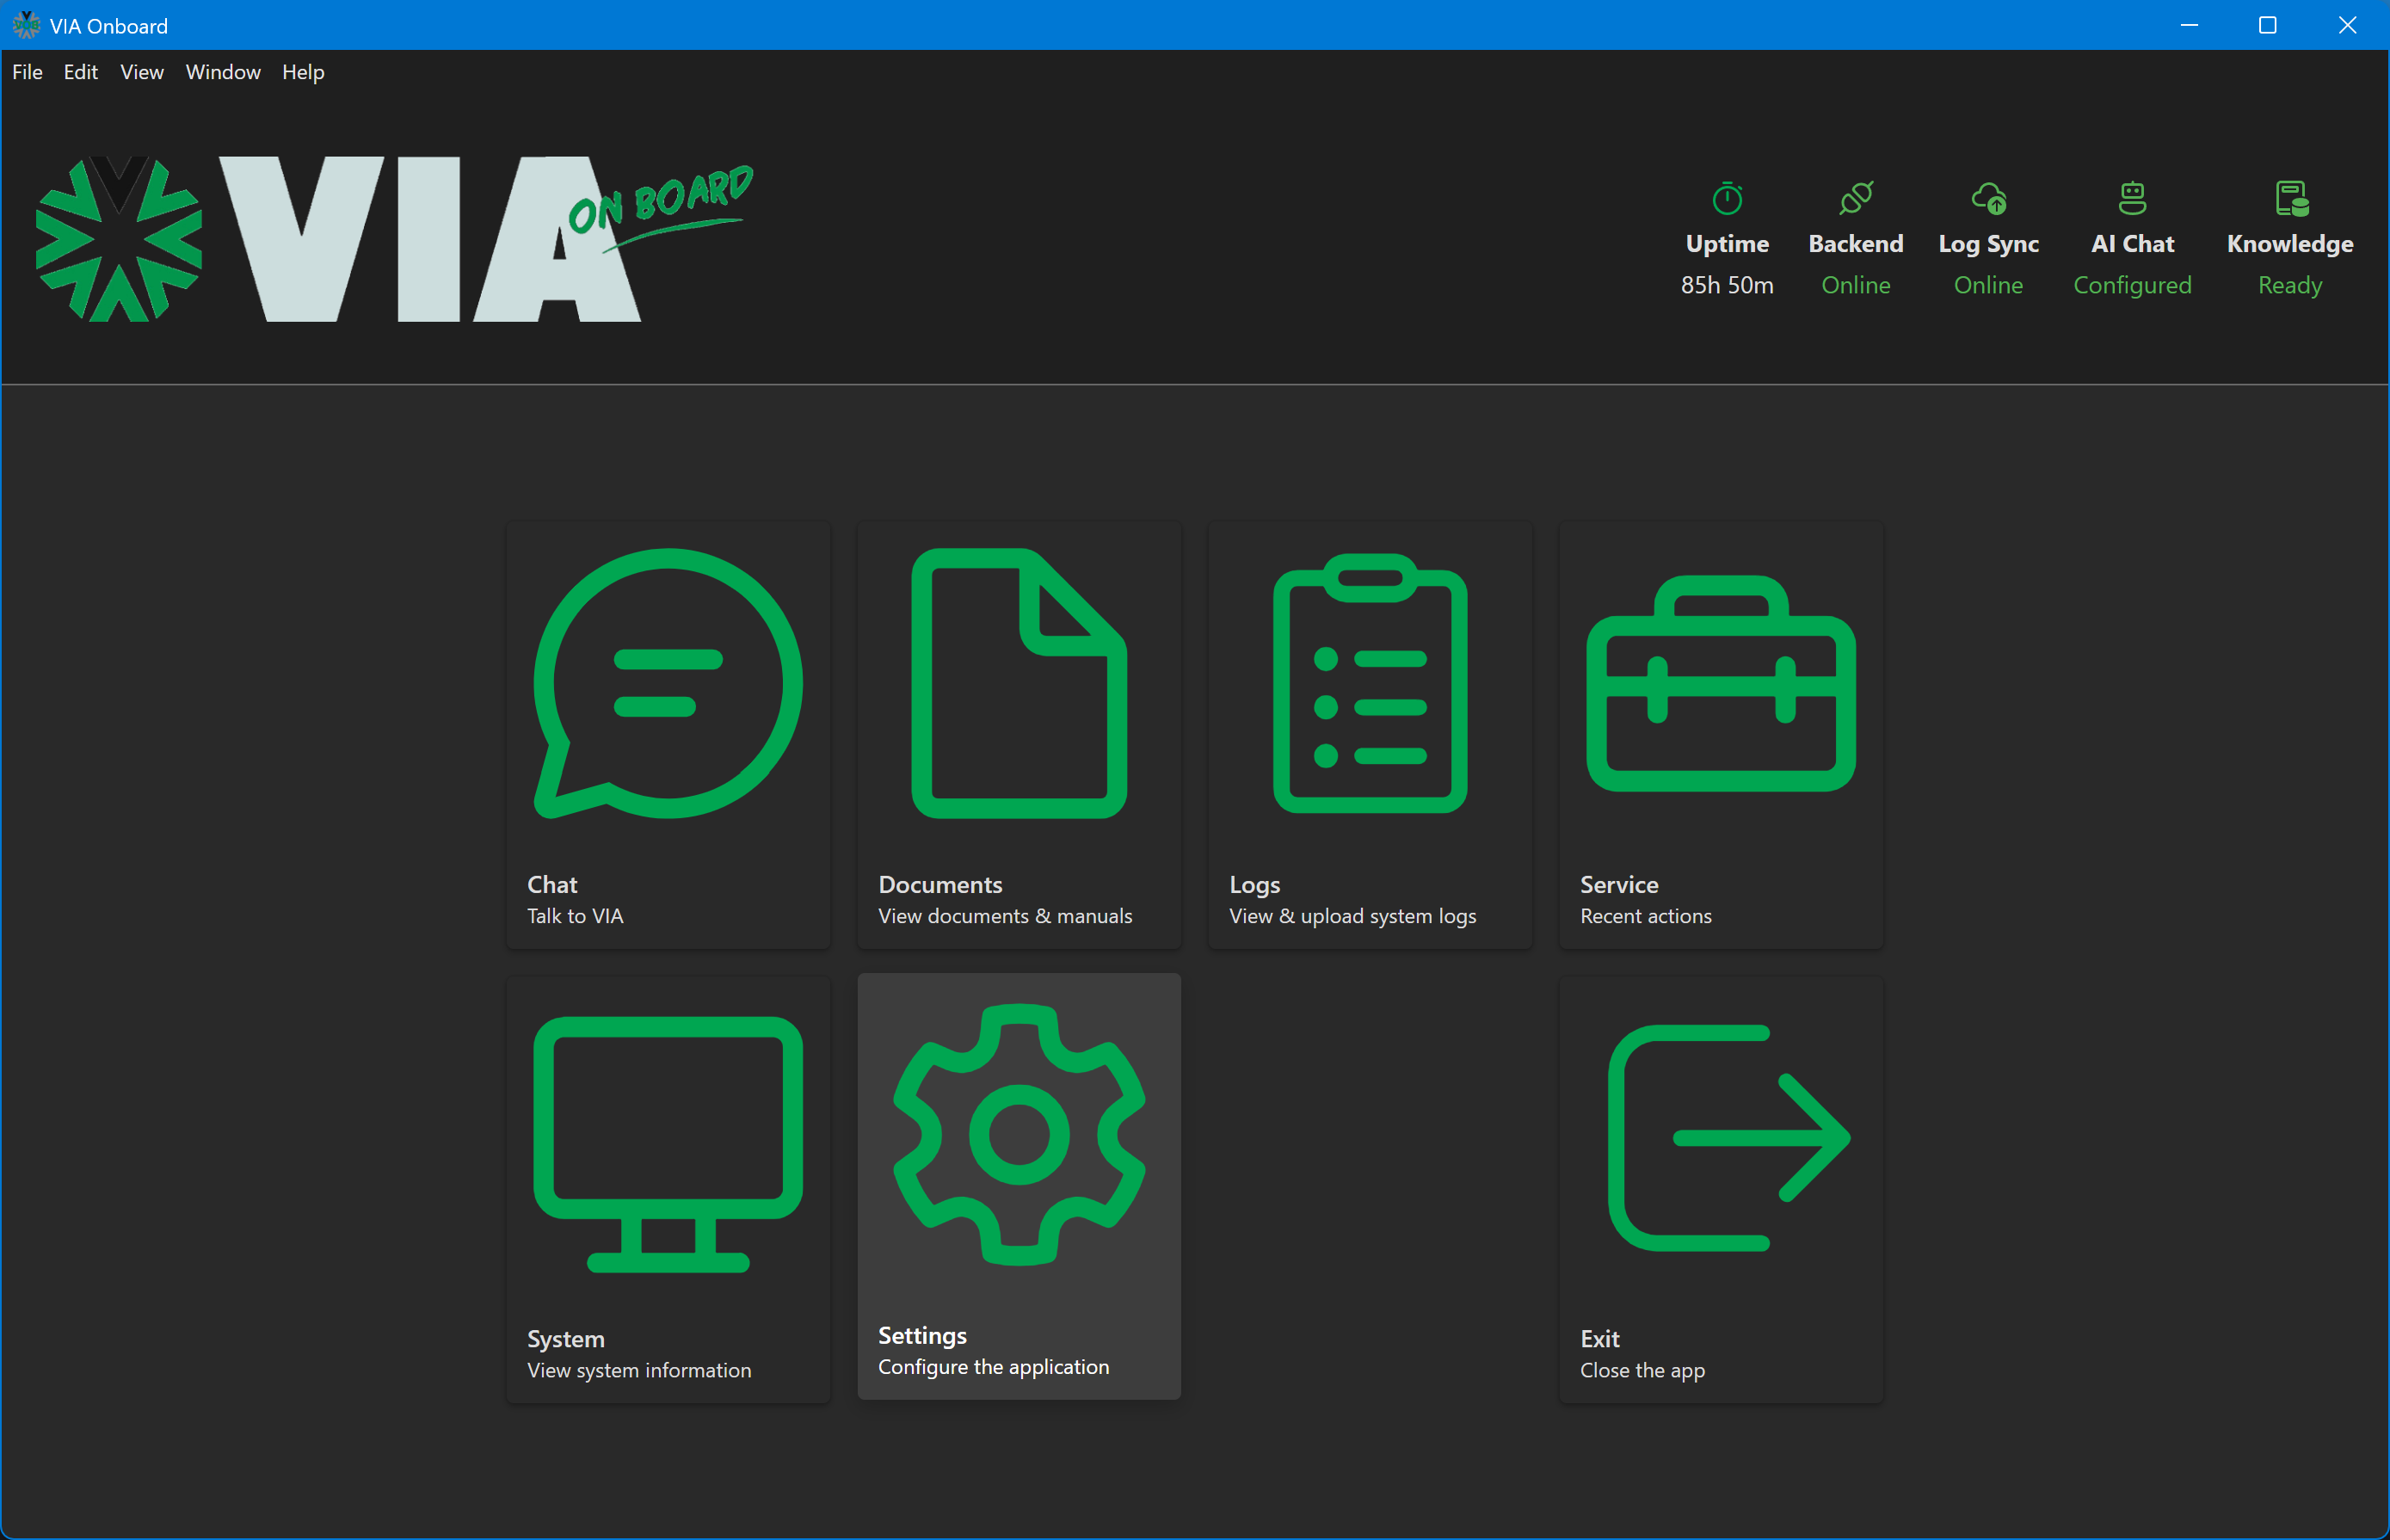Minimize the VIA Onboard window

tap(2189, 25)
